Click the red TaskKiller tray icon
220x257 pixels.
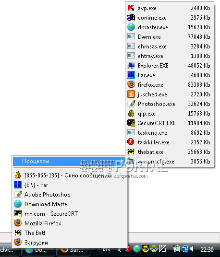click(x=128, y=249)
